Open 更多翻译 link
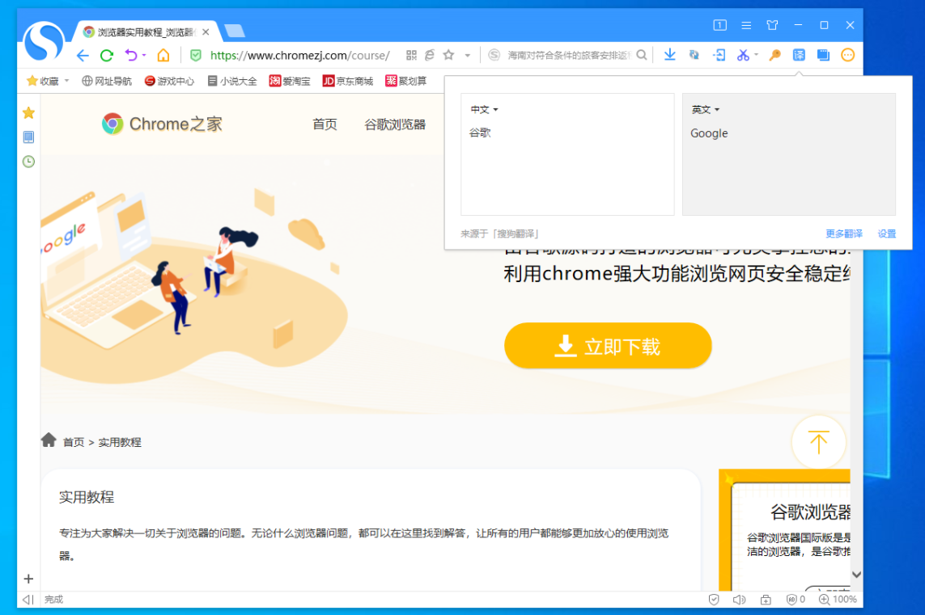 pos(843,234)
